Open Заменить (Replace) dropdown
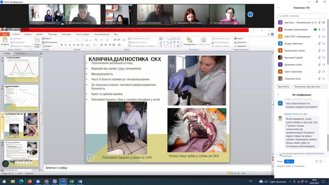The height and width of the screenshot is (185, 329). pos(241,42)
